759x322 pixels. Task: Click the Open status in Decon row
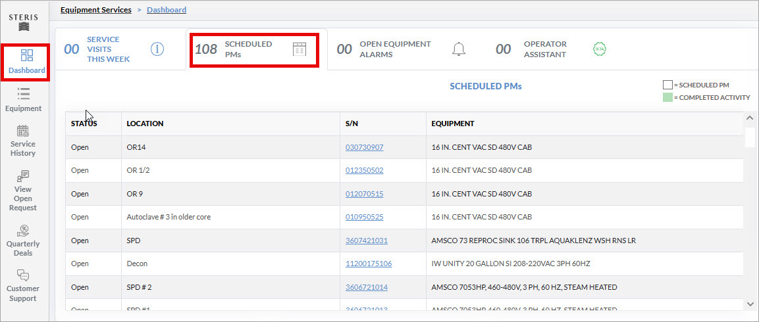tap(80, 264)
